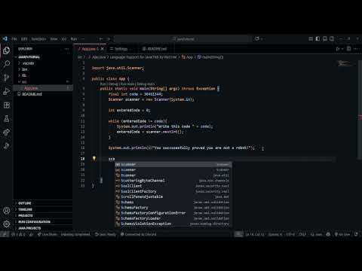Viewport: 362px width, 271px height.
Task: Expand the Timeline section
Action: tap(43, 209)
